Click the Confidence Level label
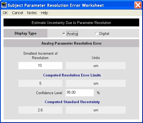The image size is (143, 123). 49,93
